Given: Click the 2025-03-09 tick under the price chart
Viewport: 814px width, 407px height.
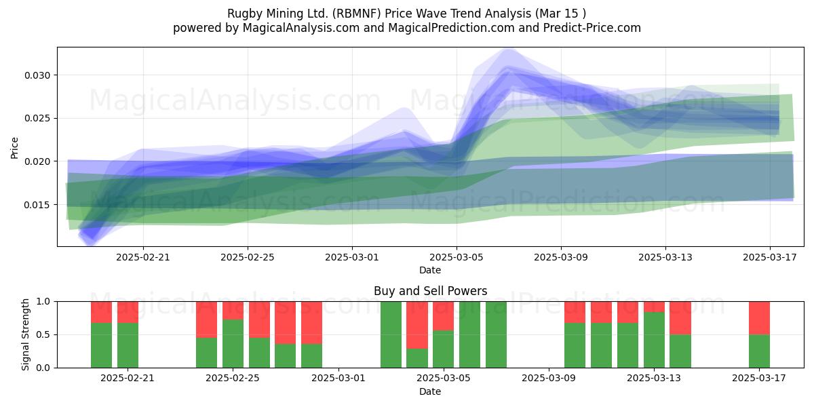Looking at the screenshot, I should coord(561,257).
